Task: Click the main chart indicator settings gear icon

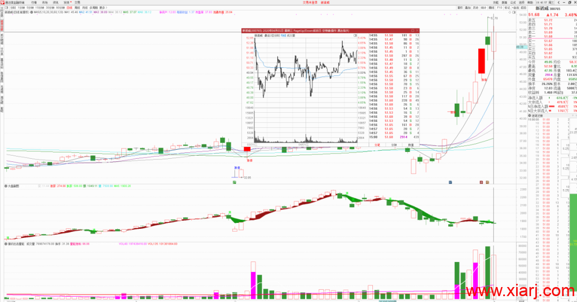Action: (32, 12)
